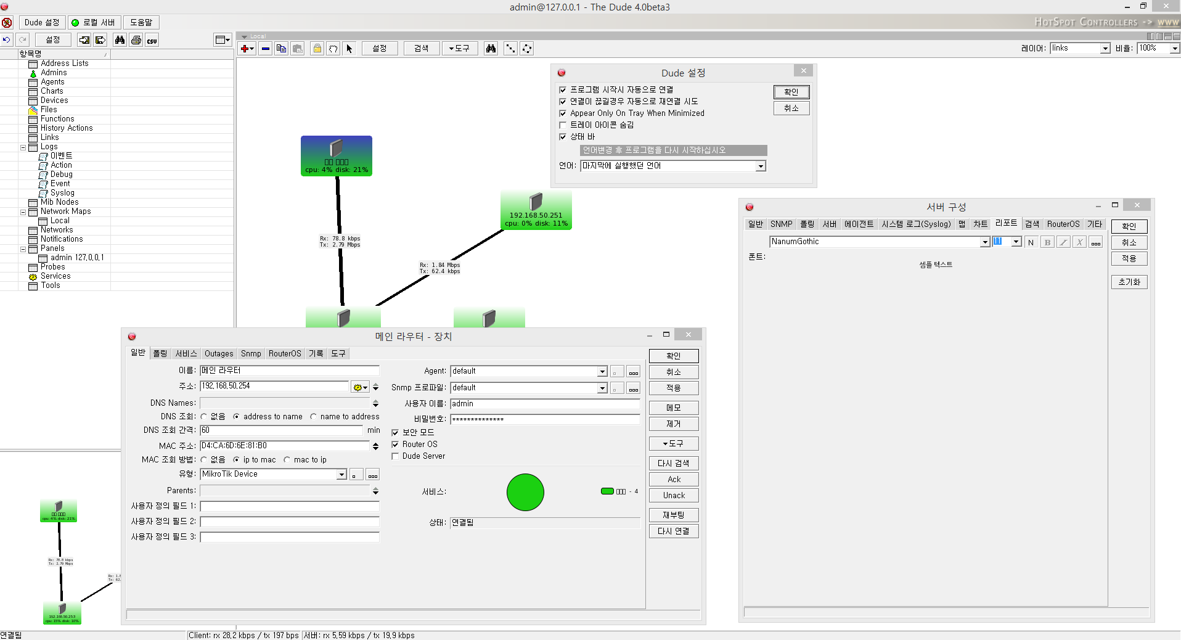Click the small green status indicator bar
The height and width of the screenshot is (640, 1181).
[607, 491]
